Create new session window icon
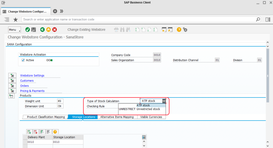The width and height of the screenshot is (273, 148). tap(164, 30)
